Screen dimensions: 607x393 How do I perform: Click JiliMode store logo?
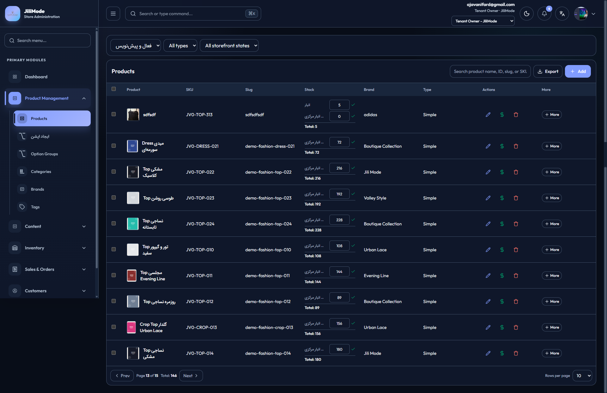tap(13, 14)
